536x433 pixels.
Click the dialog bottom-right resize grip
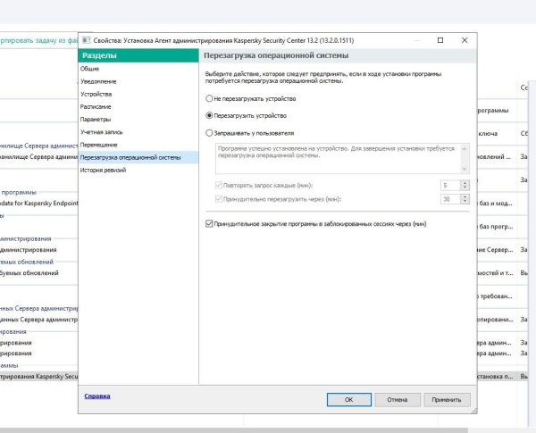(473, 411)
